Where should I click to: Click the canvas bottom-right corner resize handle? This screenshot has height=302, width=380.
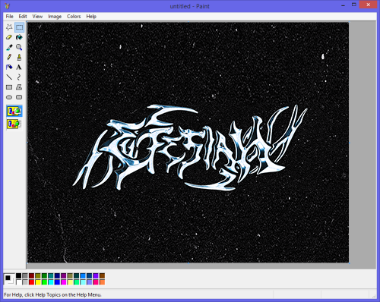point(350,263)
